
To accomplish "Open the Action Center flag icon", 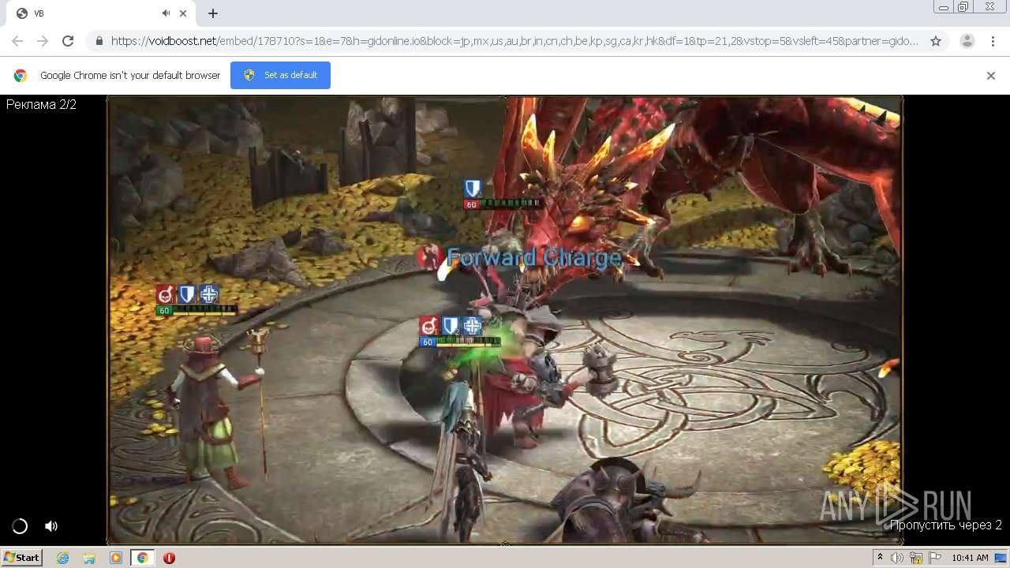I will [x=933, y=558].
